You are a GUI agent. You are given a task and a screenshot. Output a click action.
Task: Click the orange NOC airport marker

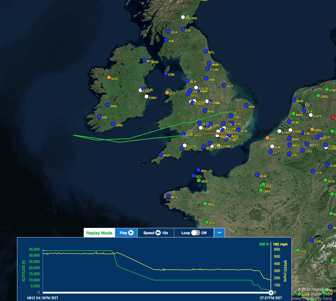tap(108, 77)
